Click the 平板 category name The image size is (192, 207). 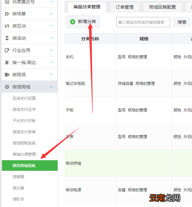pyautogui.click(x=70, y=110)
